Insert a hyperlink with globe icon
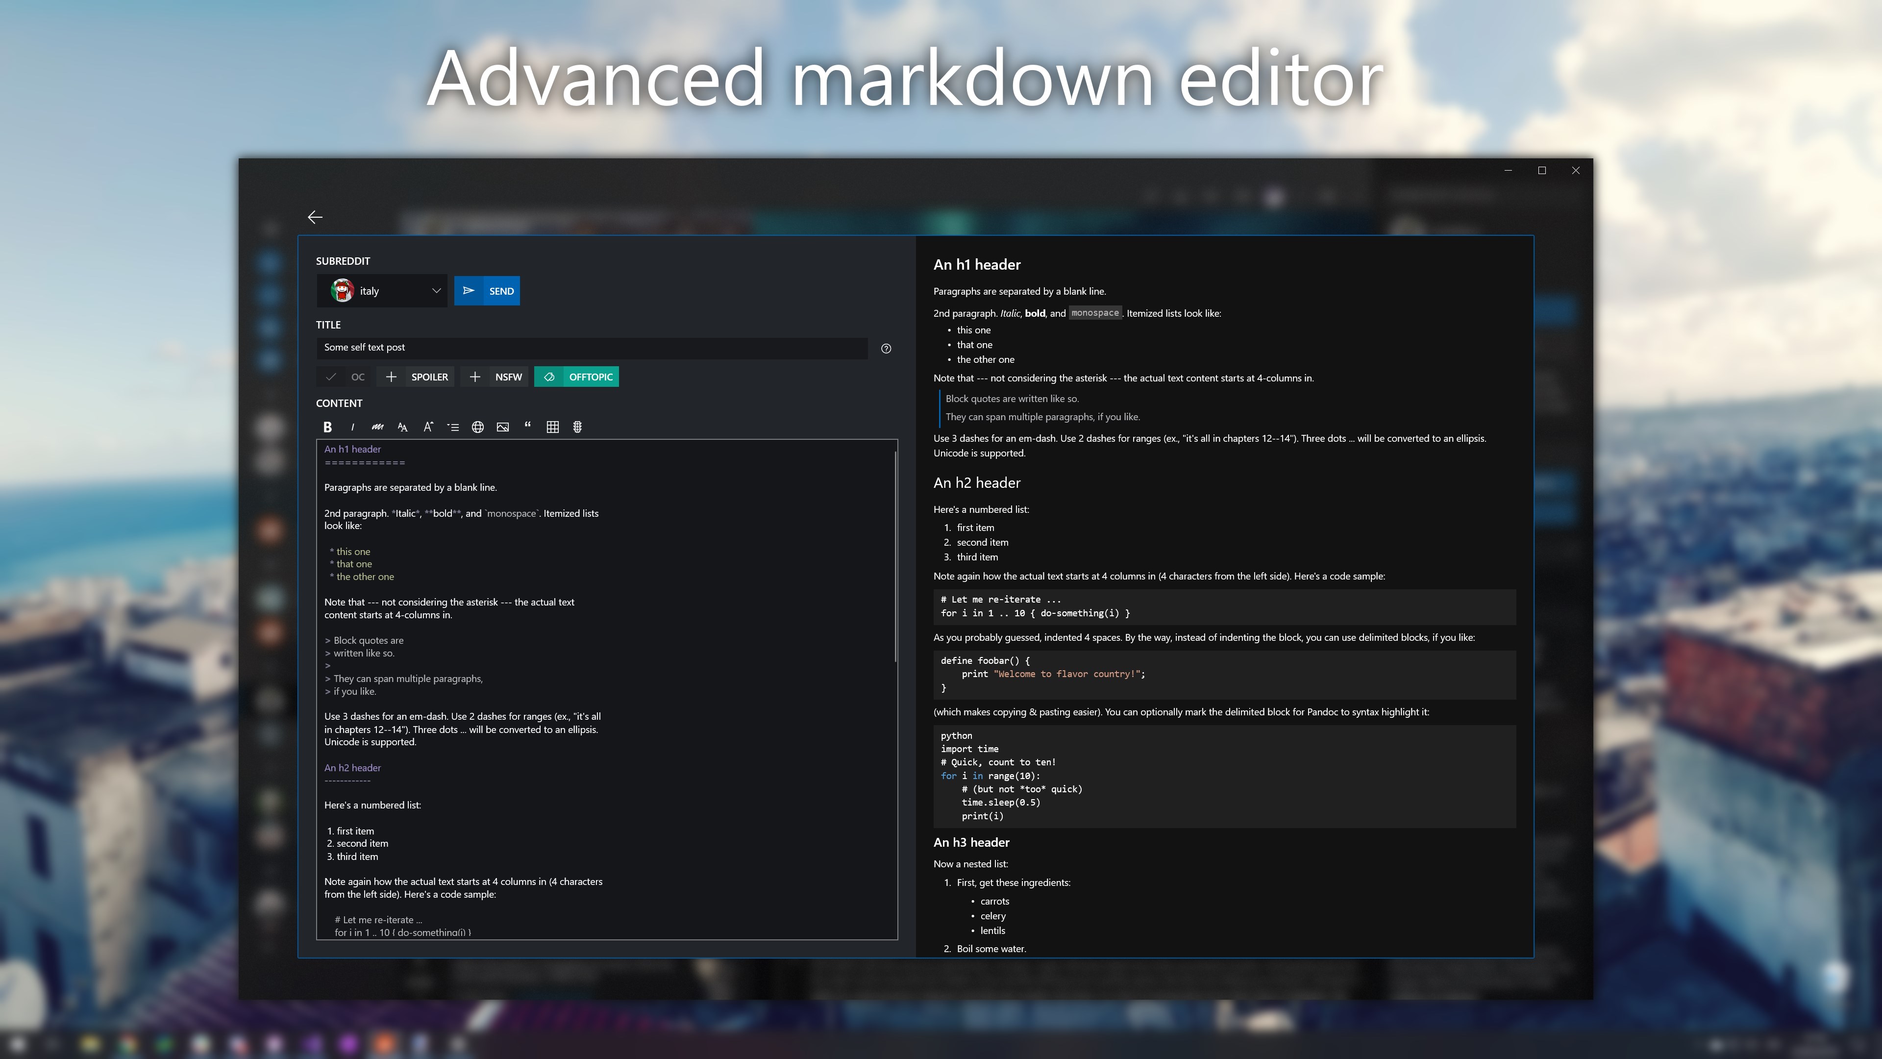This screenshot has height=1059, width=1882. click(x=478, y=427)
